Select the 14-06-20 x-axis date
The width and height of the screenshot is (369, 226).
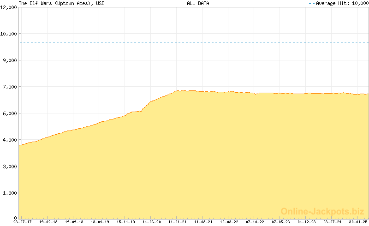[151, 222]
